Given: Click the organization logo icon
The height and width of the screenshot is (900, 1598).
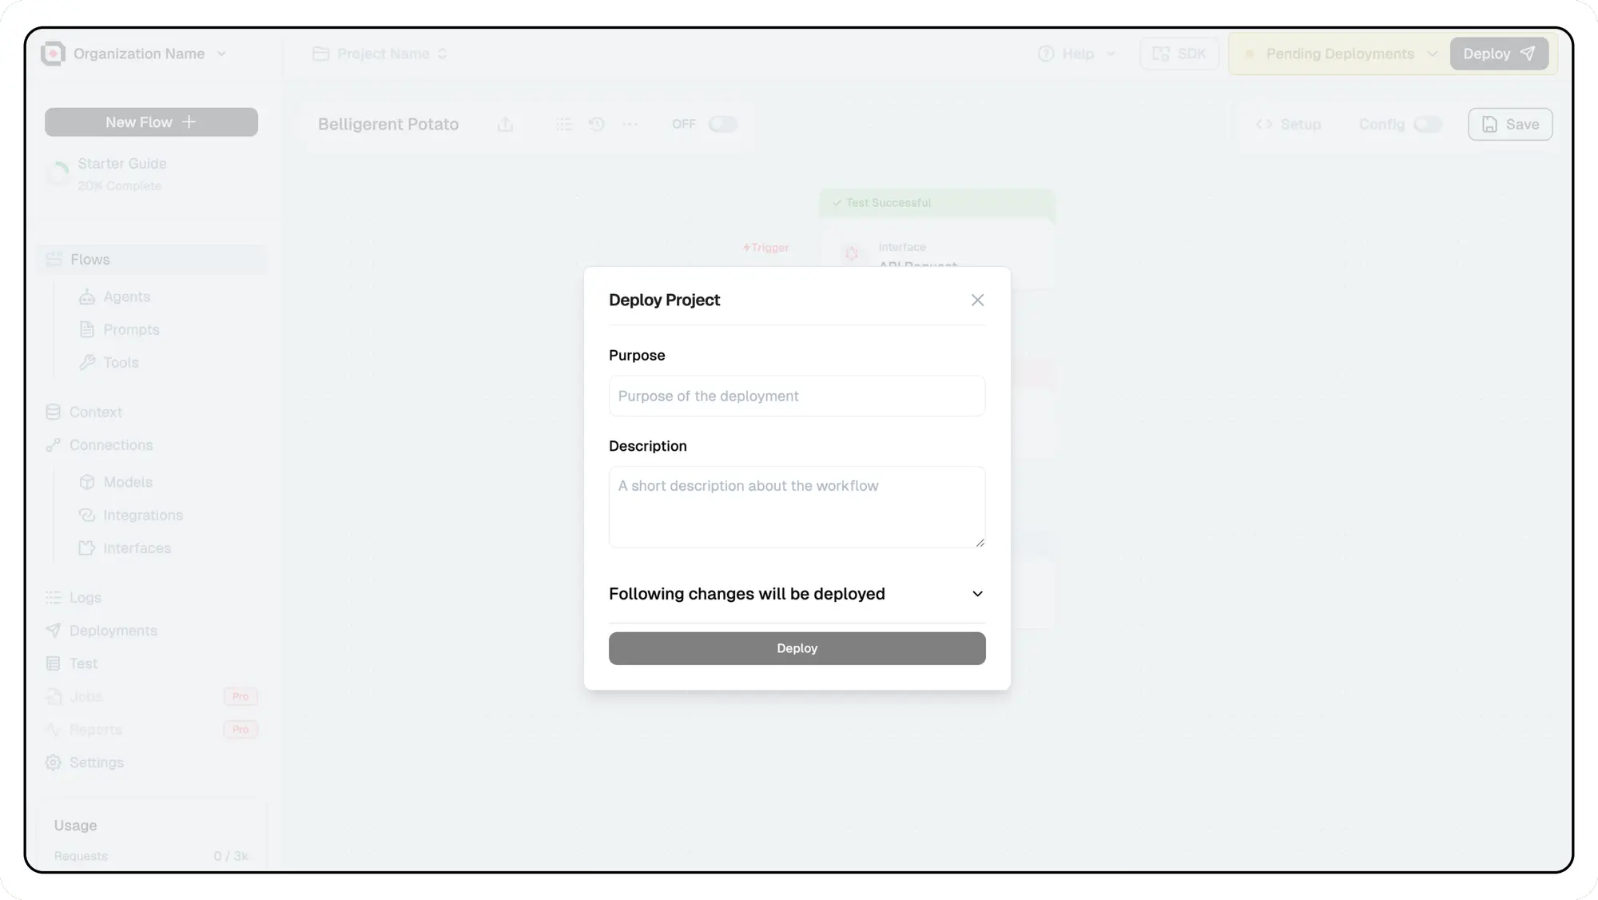Looking at the screenshot, I should pos(53,54).
